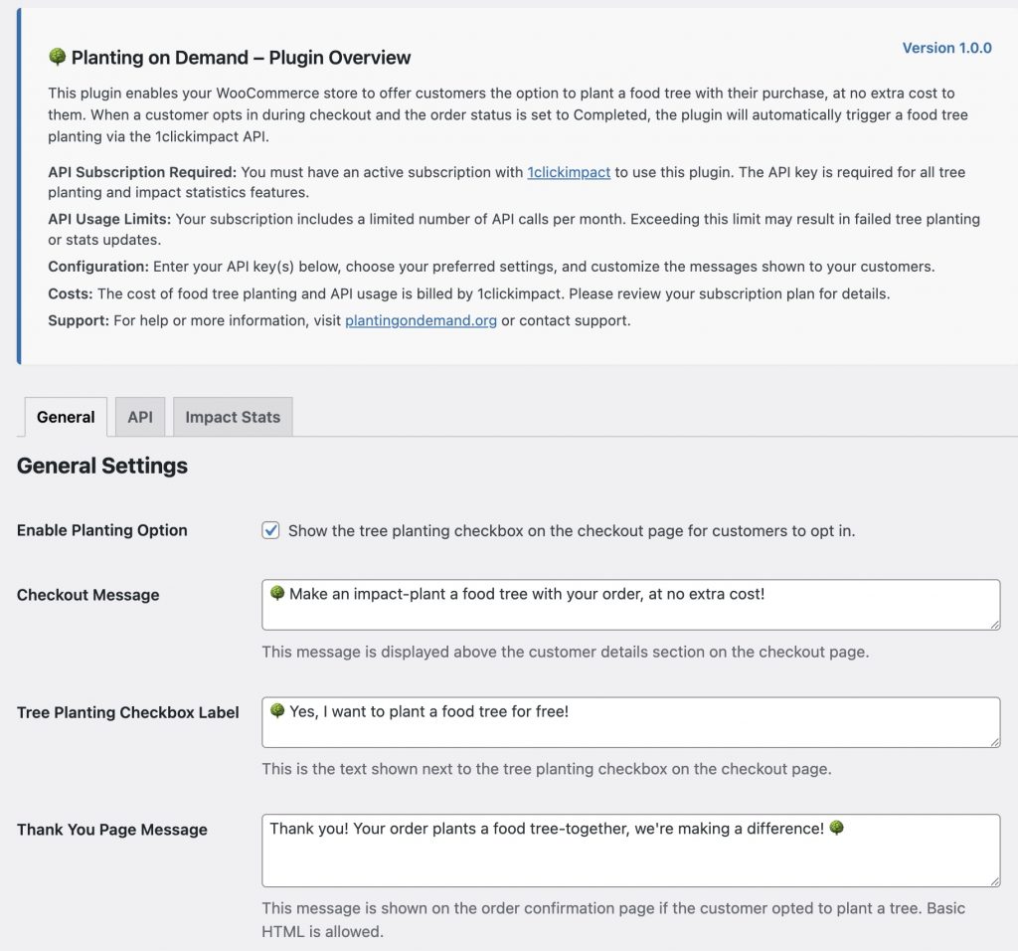Image resolution: width=1018 pixels, height=951 pixels.
Task: Click the Checkout Message label
Action: (x=88, y=595)
